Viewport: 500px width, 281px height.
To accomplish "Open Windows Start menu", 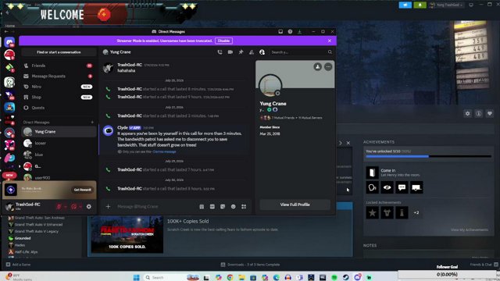I will pos(137,278).
